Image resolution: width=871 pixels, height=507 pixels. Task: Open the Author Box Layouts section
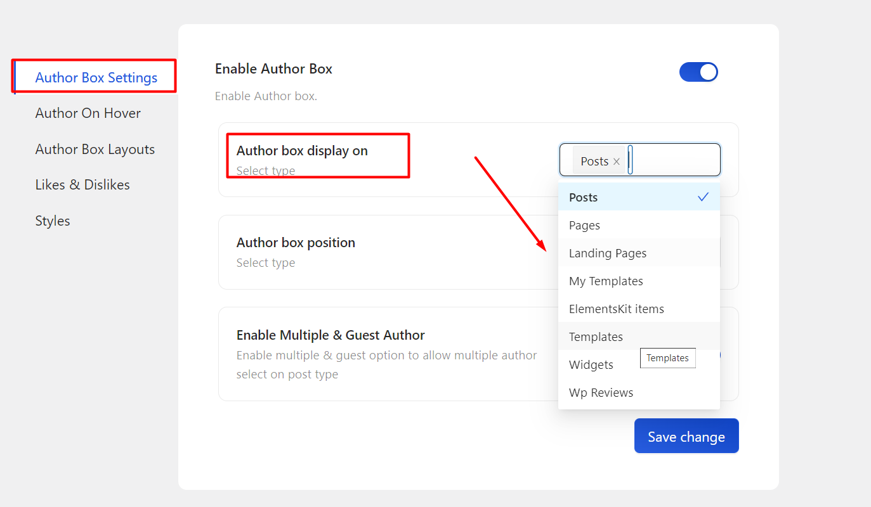tap(95, 149)
